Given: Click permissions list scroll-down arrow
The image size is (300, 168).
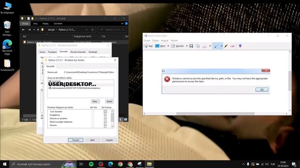Looking at the screenshot, I should click(112, 126).
